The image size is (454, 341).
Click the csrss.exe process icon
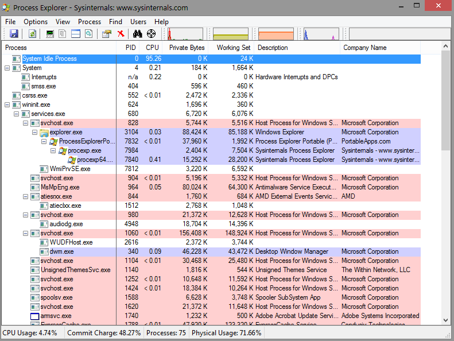(16, 96)
